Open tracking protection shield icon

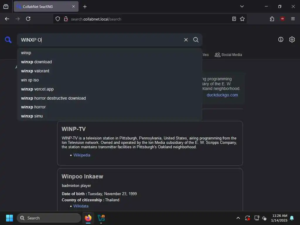click(x=58, y=19)
